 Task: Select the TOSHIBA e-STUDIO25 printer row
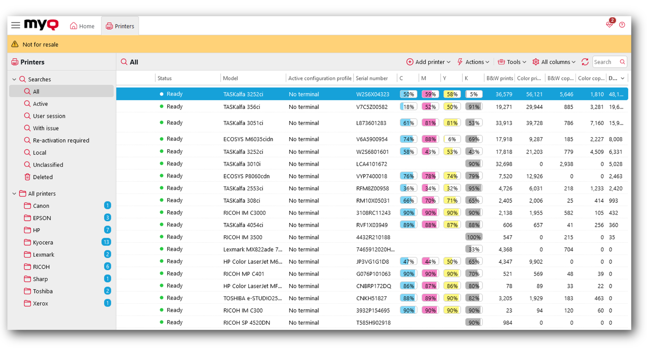click(372, 298)
